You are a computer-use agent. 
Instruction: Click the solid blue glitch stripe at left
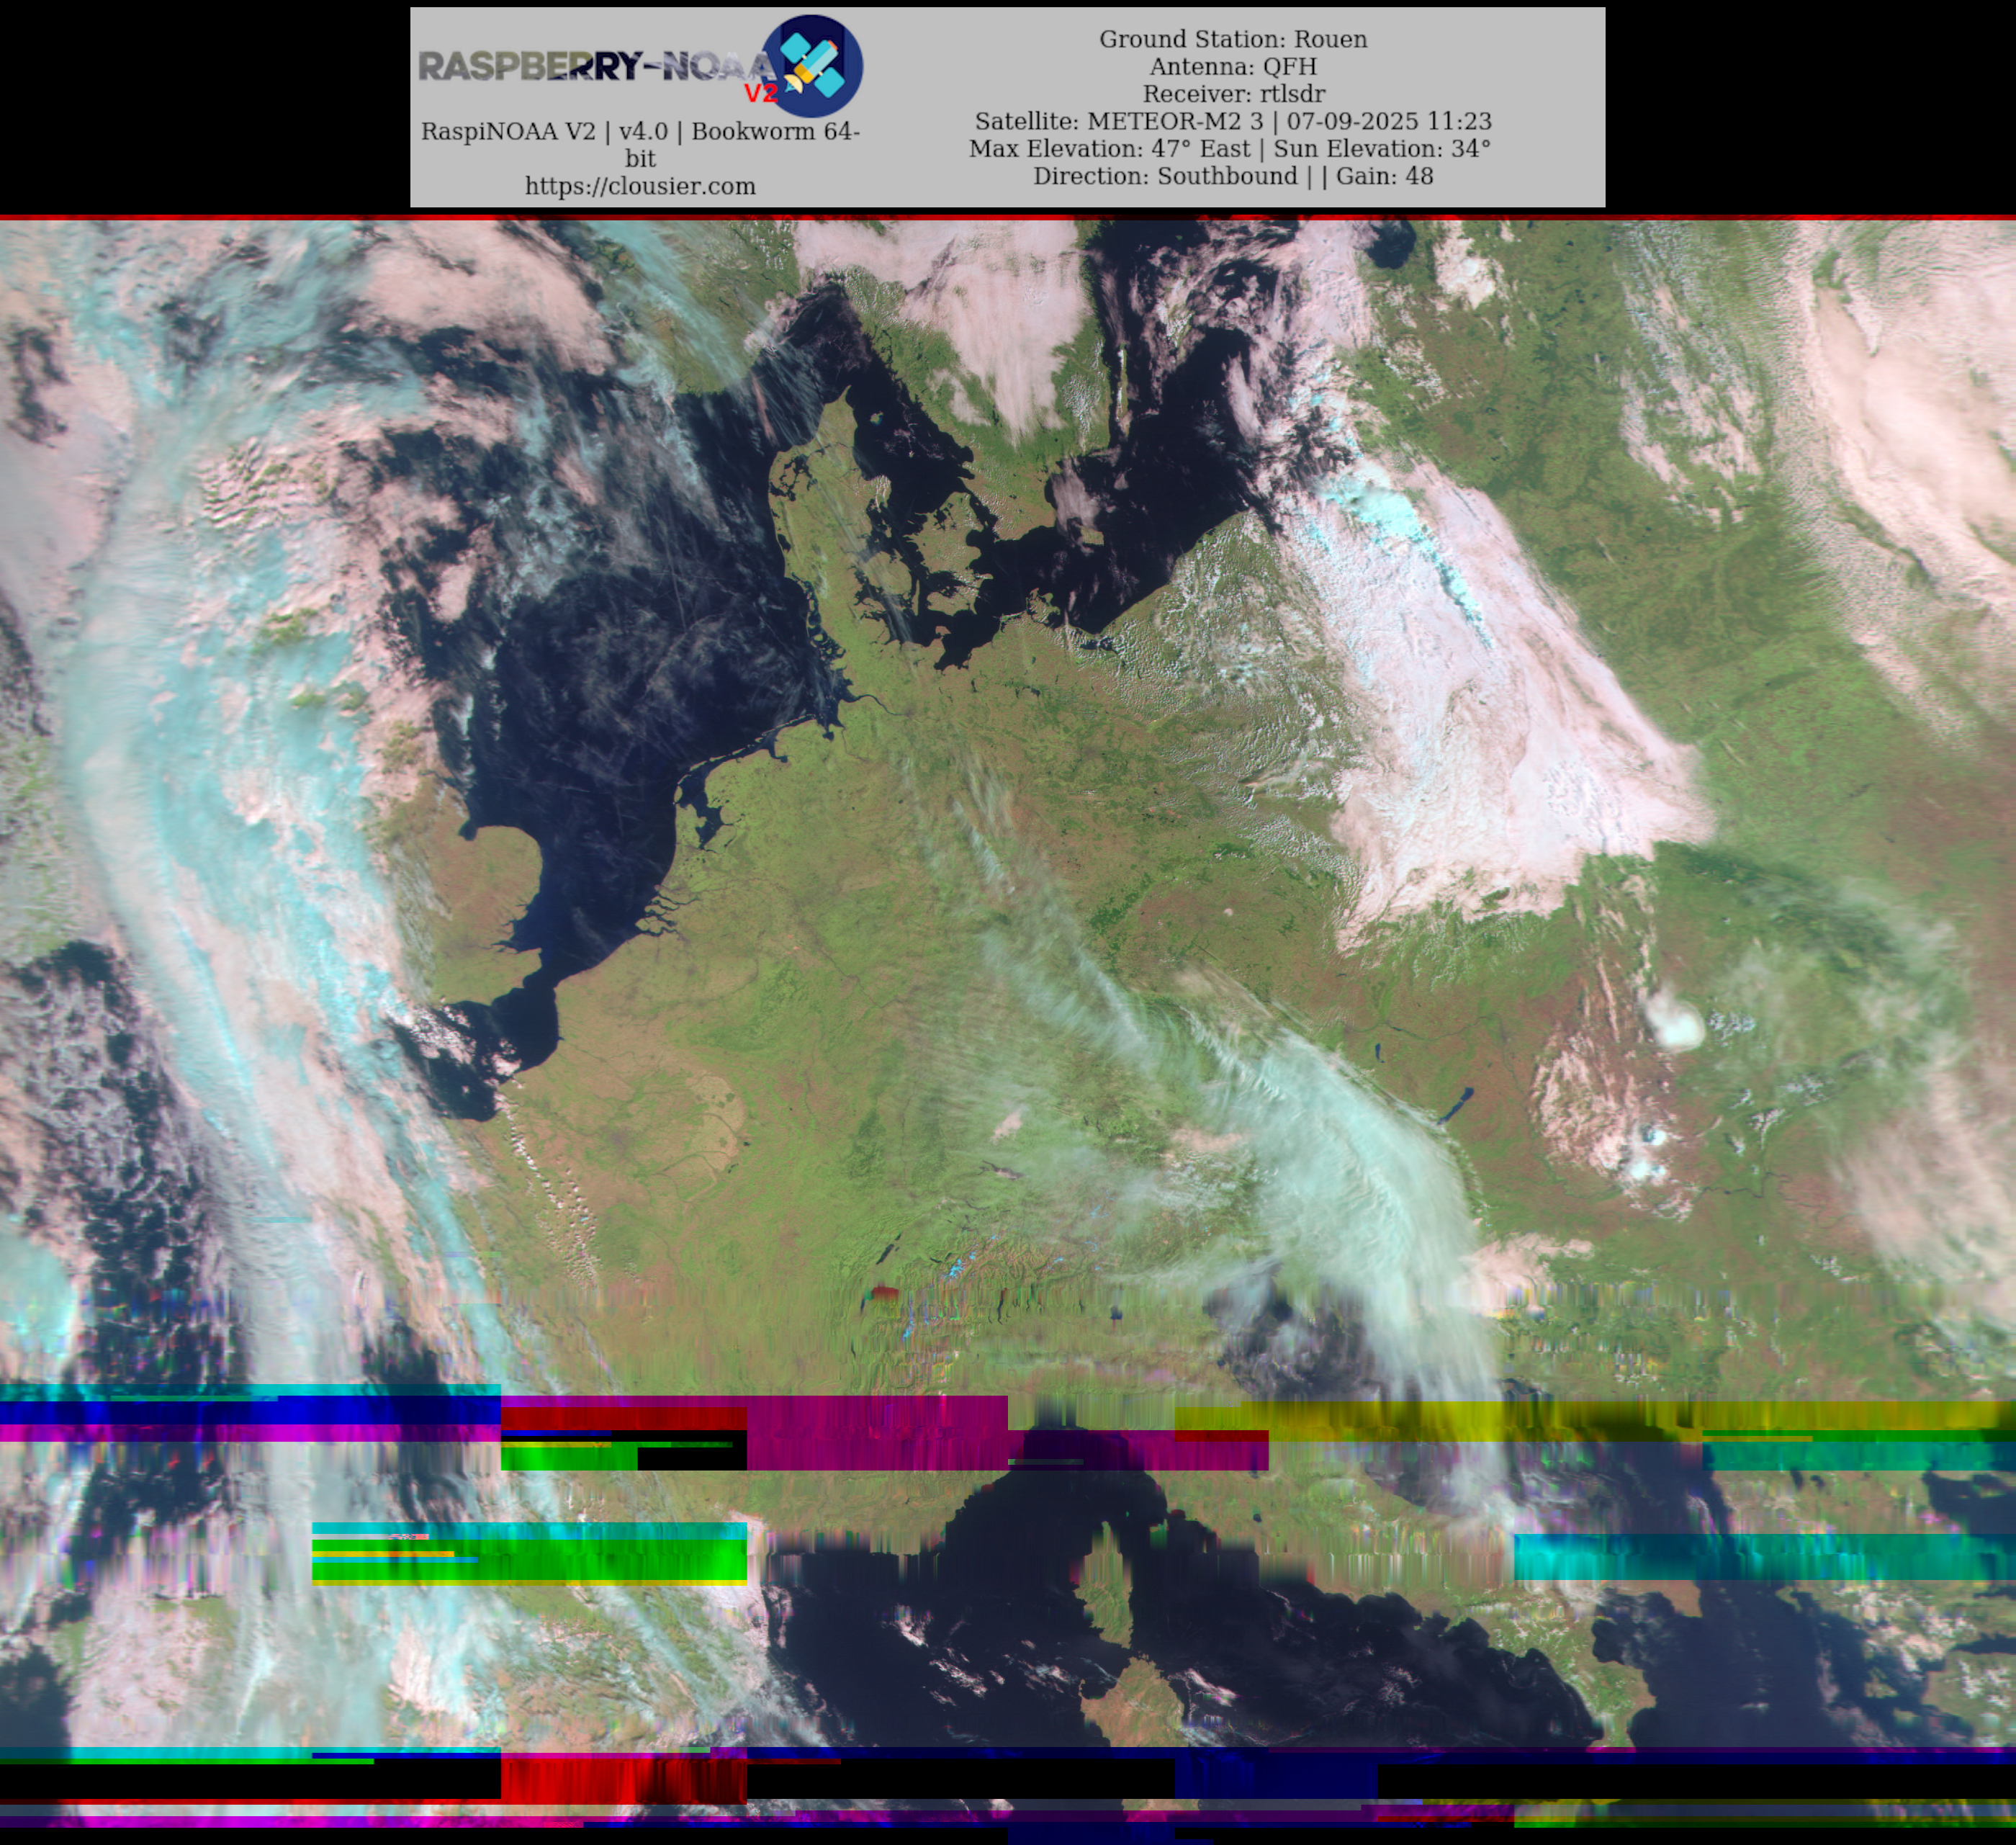(250, 1411)
